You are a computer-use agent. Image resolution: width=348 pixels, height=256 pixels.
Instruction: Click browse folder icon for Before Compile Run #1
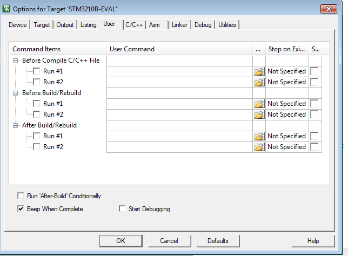point(259,71)
